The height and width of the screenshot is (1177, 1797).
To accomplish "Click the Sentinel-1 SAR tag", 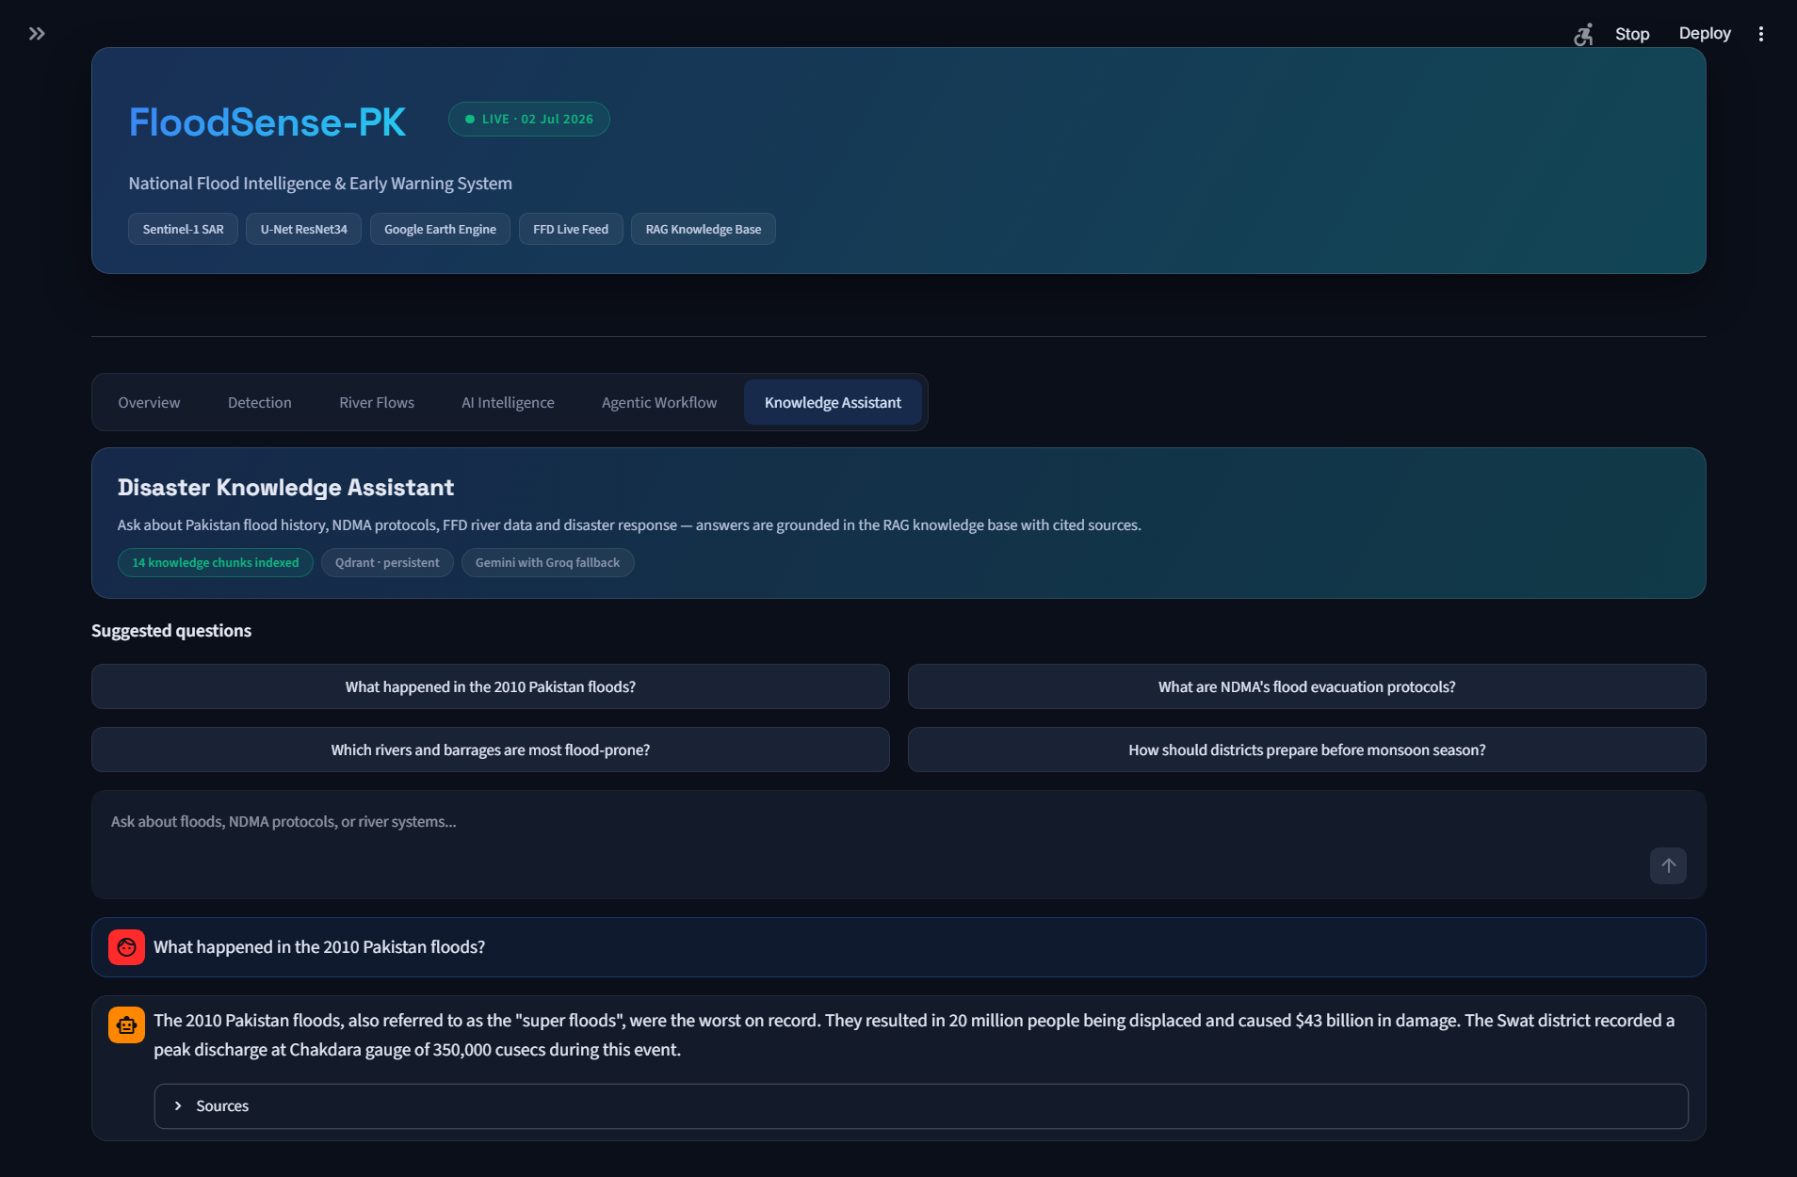I will [184, 229].
